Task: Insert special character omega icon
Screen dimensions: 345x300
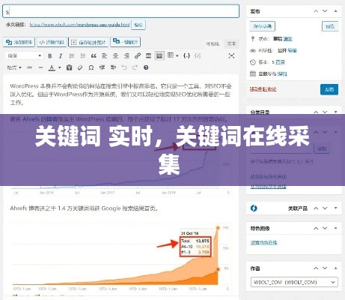Action: point(91,67)
